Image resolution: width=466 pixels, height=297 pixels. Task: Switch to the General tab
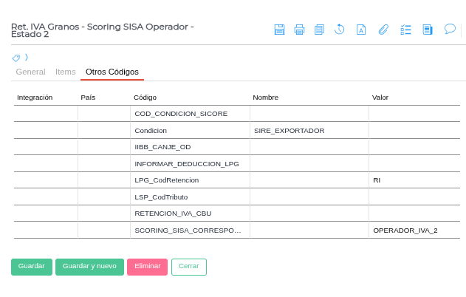[30, 72]
